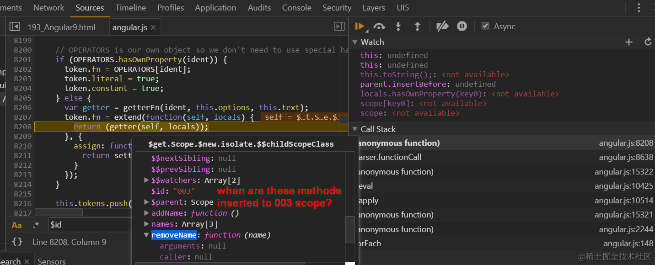655x265 pixels.
Task: Expand the $parent Scope property
Action: (x=146, y=202)
